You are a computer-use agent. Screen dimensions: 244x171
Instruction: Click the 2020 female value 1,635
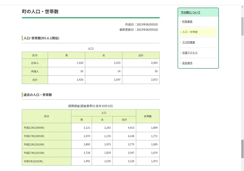pos(107,161)
